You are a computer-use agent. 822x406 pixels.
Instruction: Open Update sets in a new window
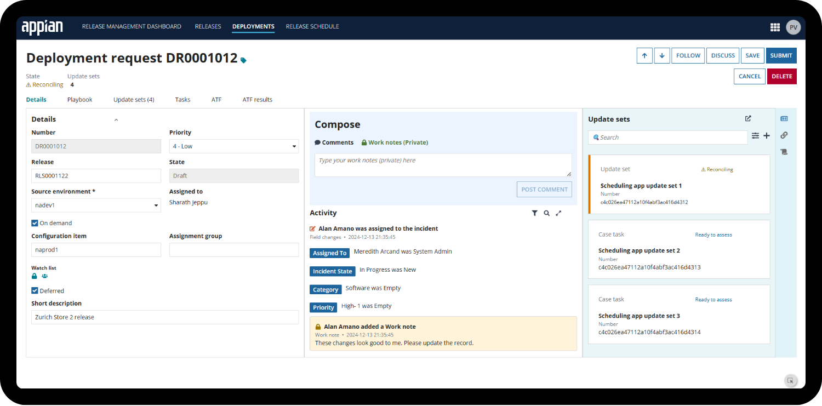point(748,118)
